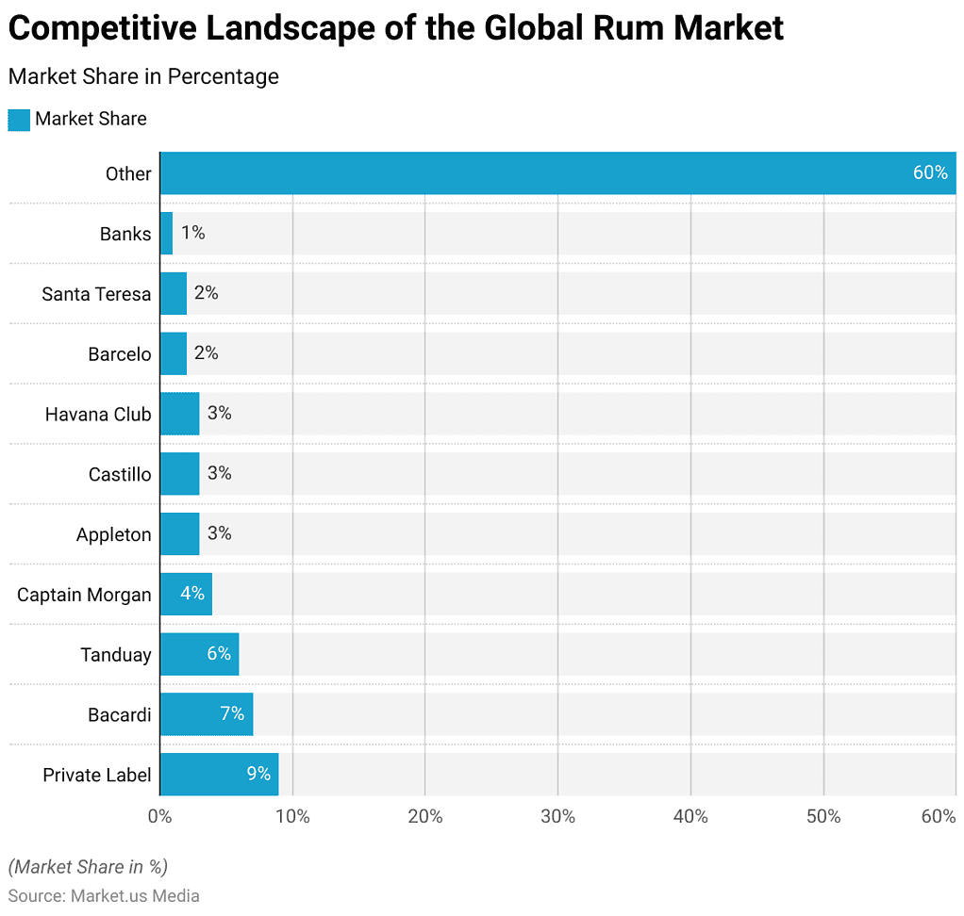This screenshot has width=964, height=916.
Task: Click the Santa Teresa axis label
Action: click(96, 293)
